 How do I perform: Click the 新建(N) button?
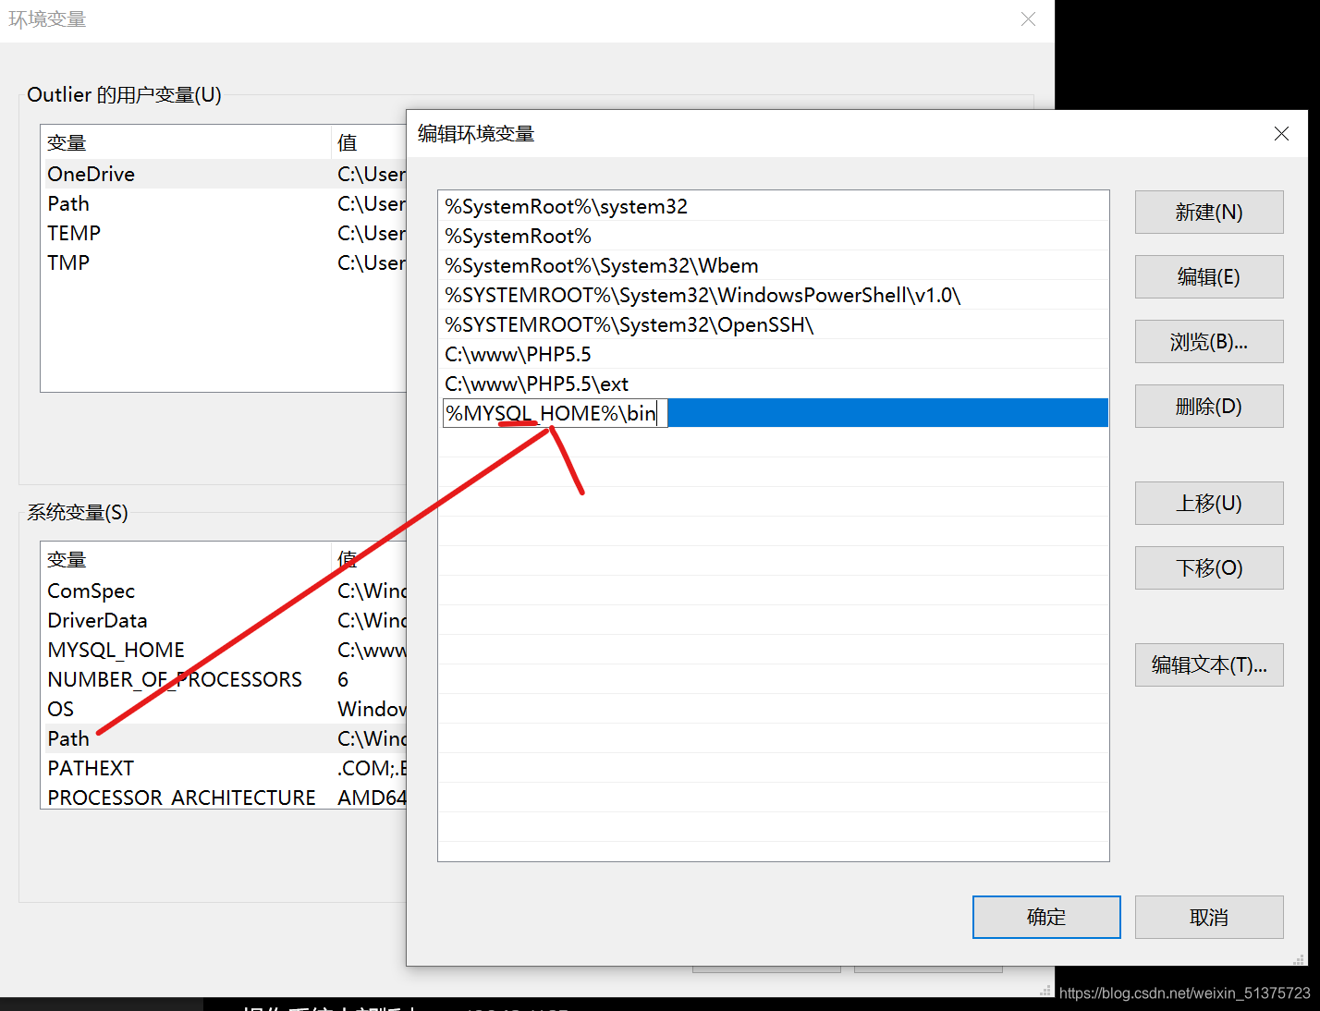click(x=1209, y=212)
